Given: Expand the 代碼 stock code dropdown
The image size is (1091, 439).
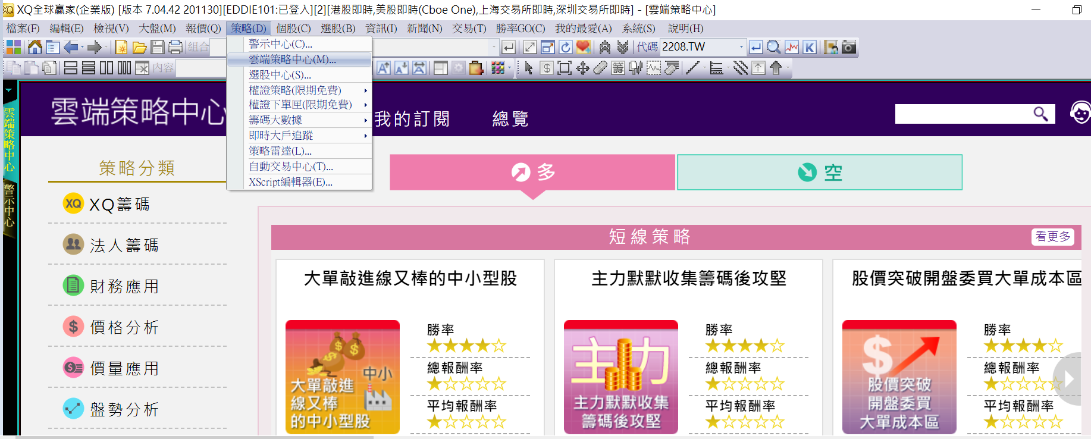Looking at the screenshot, I should (741, 47).
